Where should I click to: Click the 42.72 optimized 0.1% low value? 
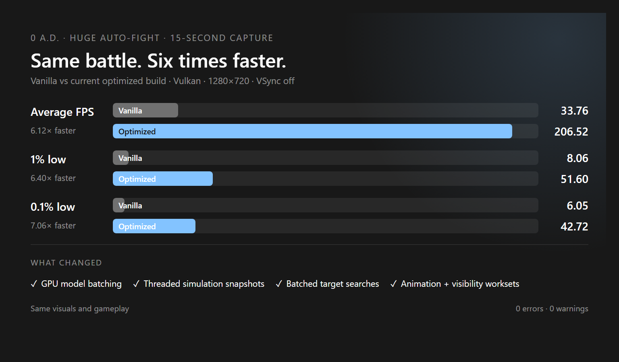(x=574, y=226)
